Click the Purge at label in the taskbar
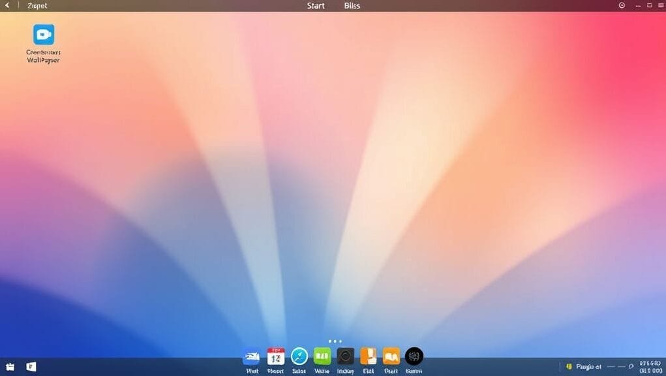The image size is (666, 376). [x=589, y=366]
